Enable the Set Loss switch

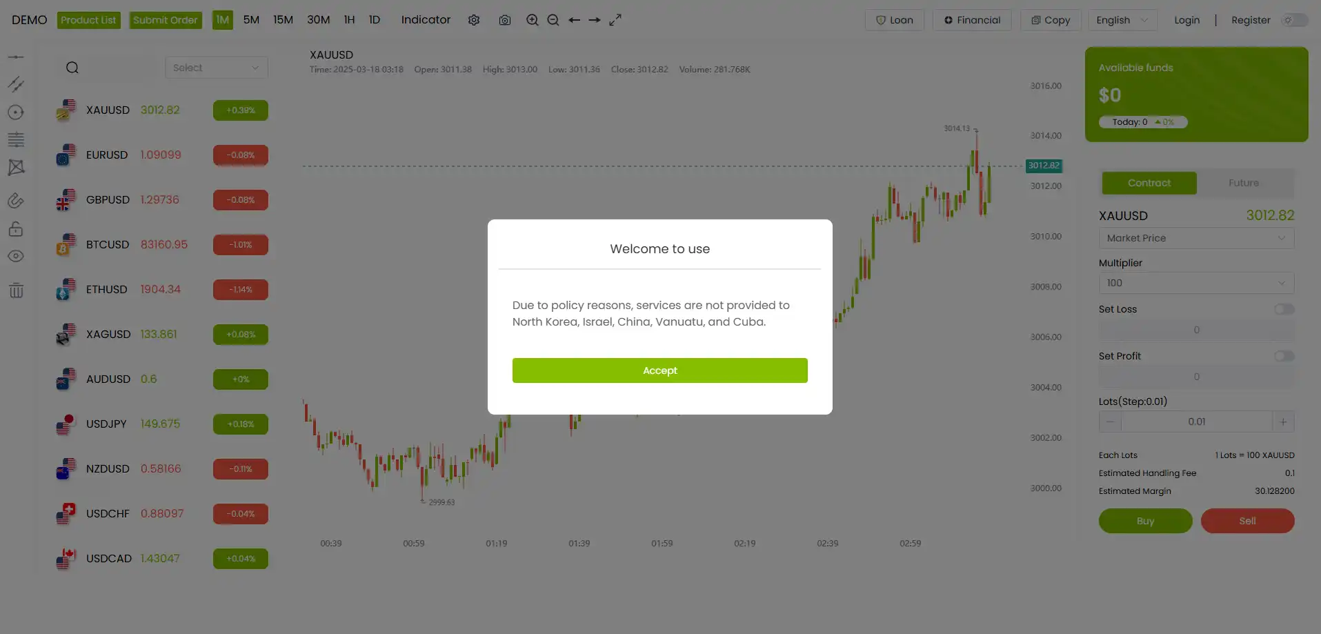point(1284,309)
